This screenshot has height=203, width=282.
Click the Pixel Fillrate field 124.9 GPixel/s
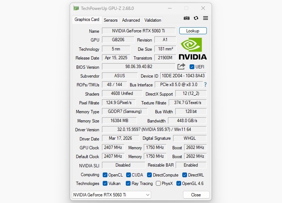click(118, 103)
